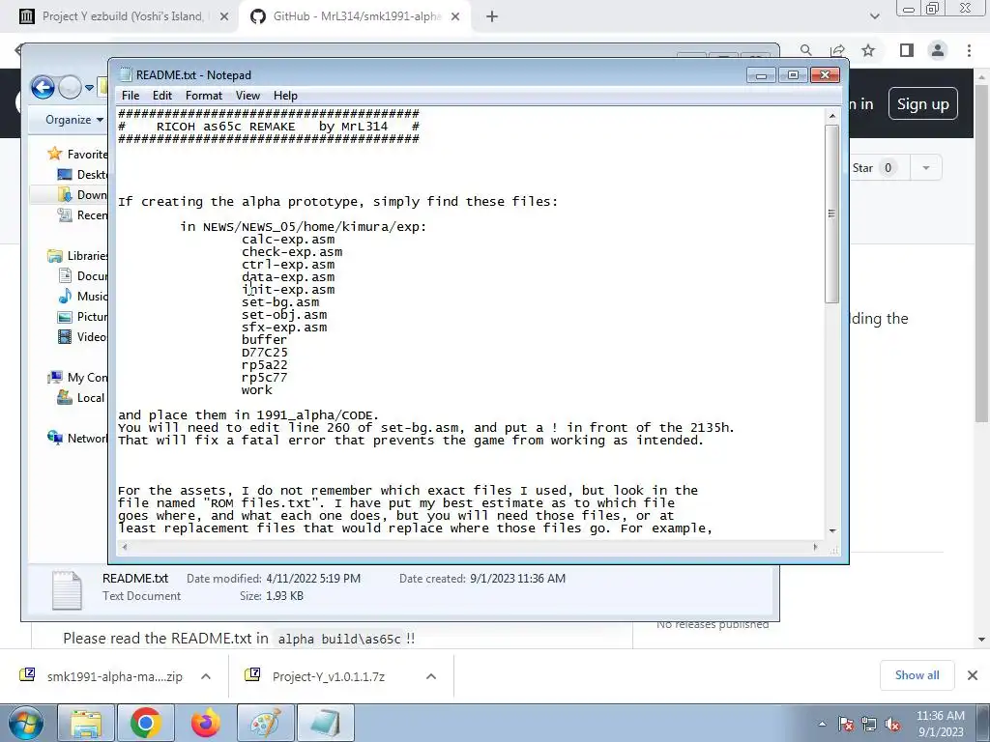Expand the Star lists dropdown arrow
990x742 pixels.
pos(925,168)
